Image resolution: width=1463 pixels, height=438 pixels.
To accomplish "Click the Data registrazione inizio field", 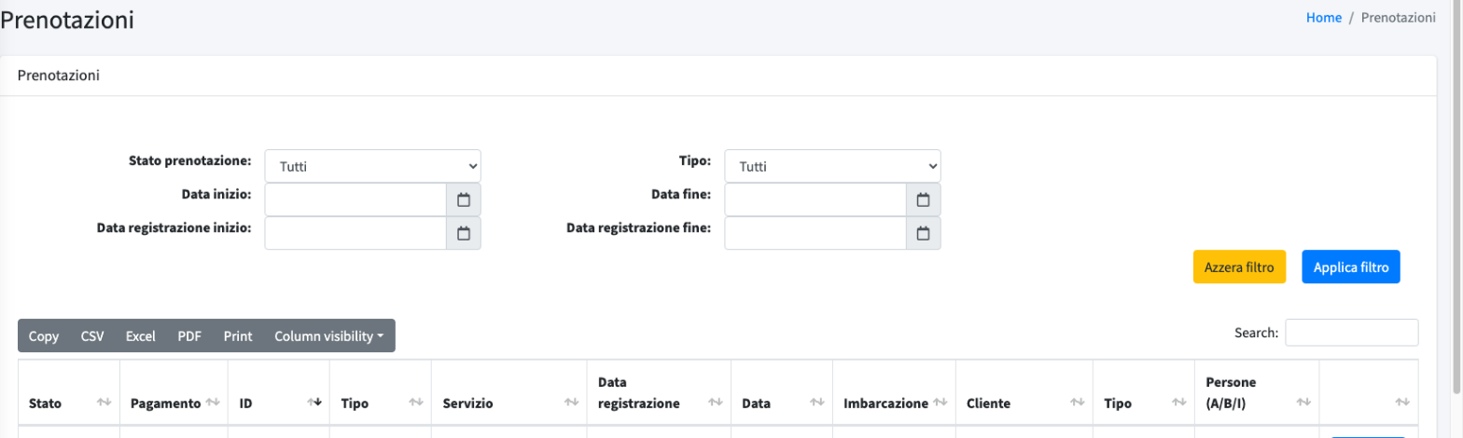I will pyautogui.click(x=356, y=233).
